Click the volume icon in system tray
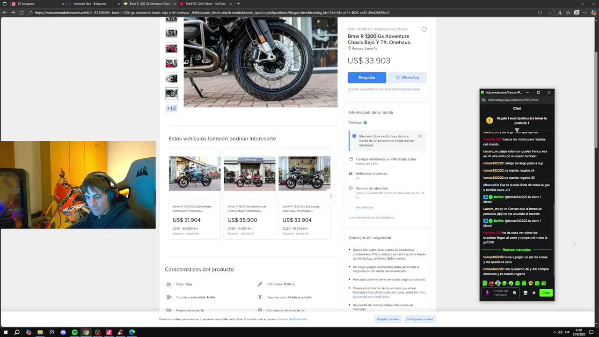Image resolution: width=599 pixels, height=337 pixels. pyautogui.click(x=561, y=332)
